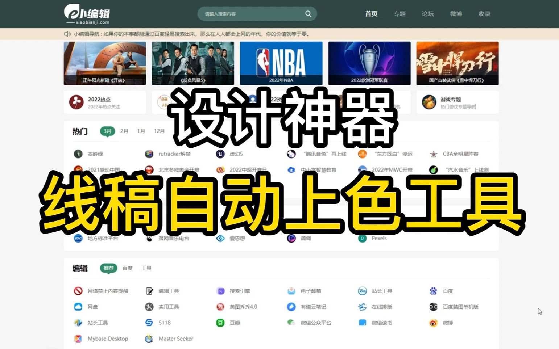Click the 5118 blue icon
Viewport: 559px width, 349px height.
click(149, 323)
